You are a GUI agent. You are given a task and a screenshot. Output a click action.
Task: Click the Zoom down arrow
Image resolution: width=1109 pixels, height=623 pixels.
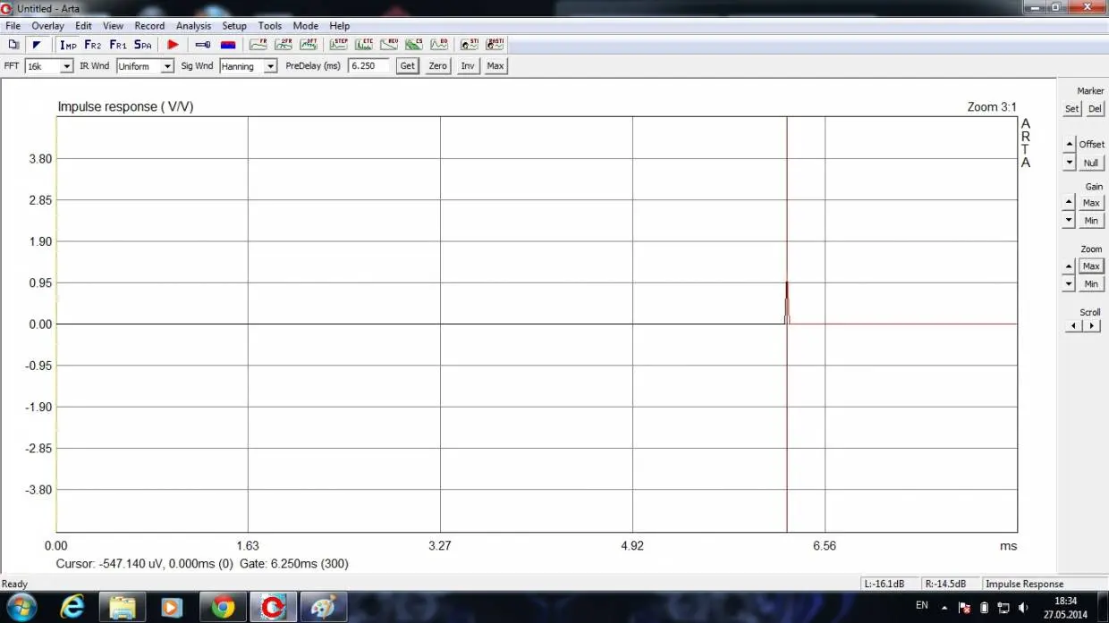click(1069, 283)
